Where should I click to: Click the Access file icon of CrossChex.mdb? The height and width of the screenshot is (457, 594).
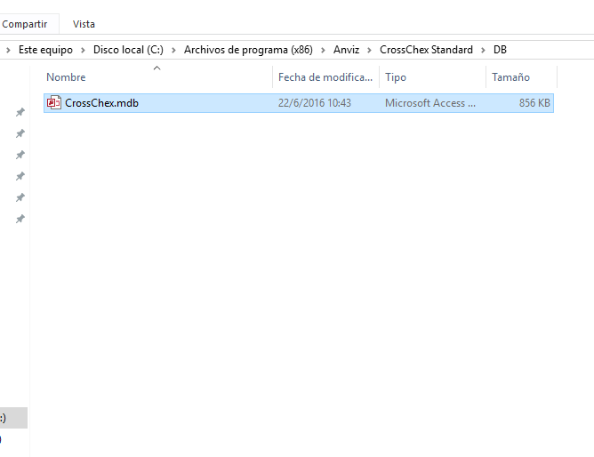(x=53, y=102)
